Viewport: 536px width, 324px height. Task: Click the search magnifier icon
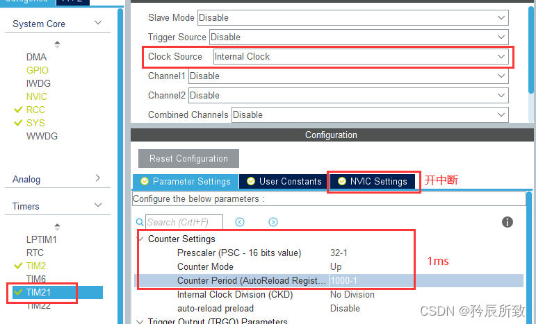[x=140, y=223]
